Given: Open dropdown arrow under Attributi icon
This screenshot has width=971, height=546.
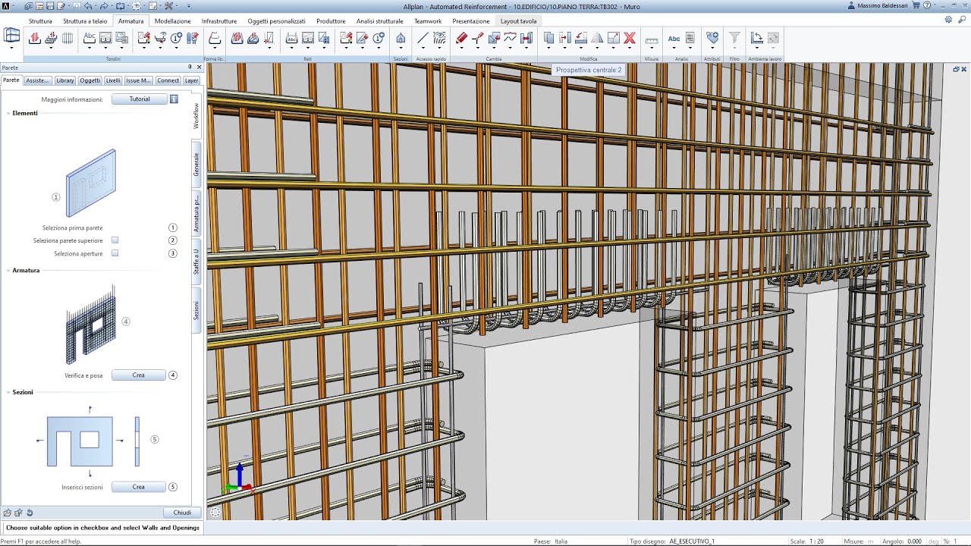Looking at the screenshot, I should [712, 48].
